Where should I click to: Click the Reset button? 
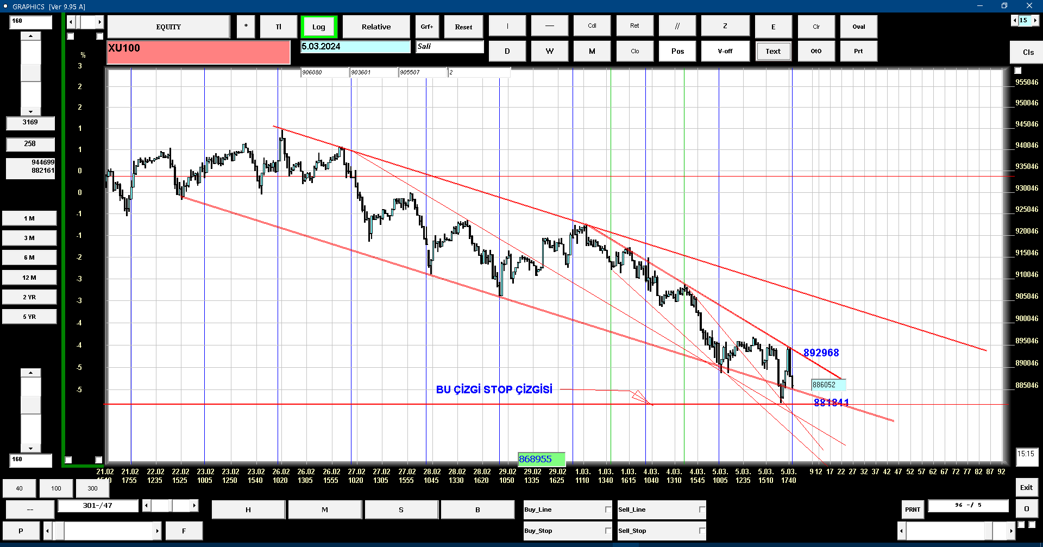tap(463, 27)
